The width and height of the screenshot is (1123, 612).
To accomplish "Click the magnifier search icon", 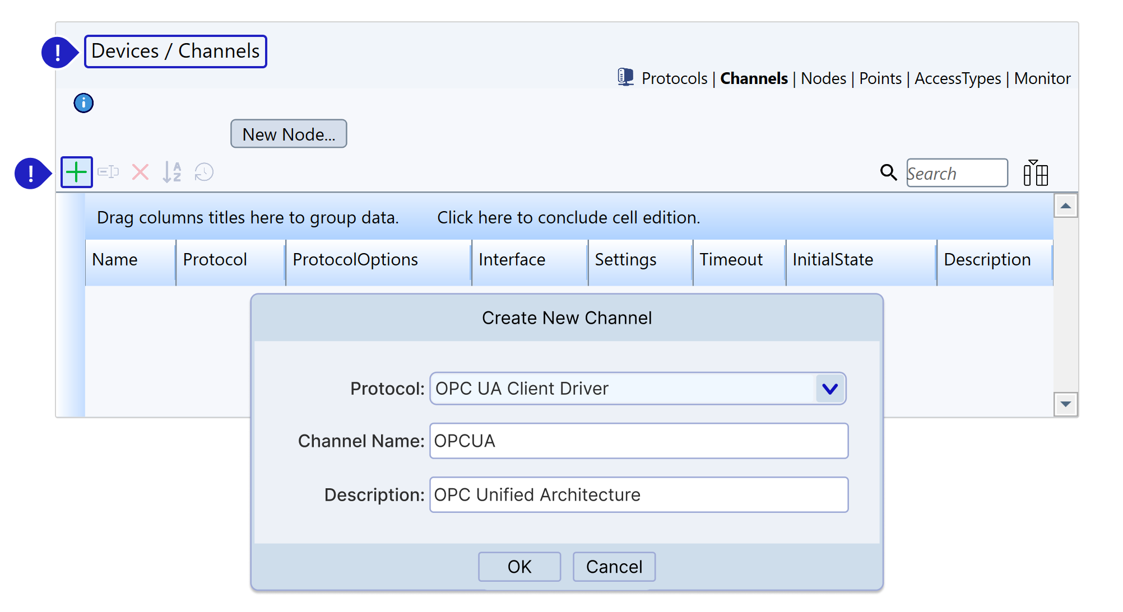I will click(888, 172).
